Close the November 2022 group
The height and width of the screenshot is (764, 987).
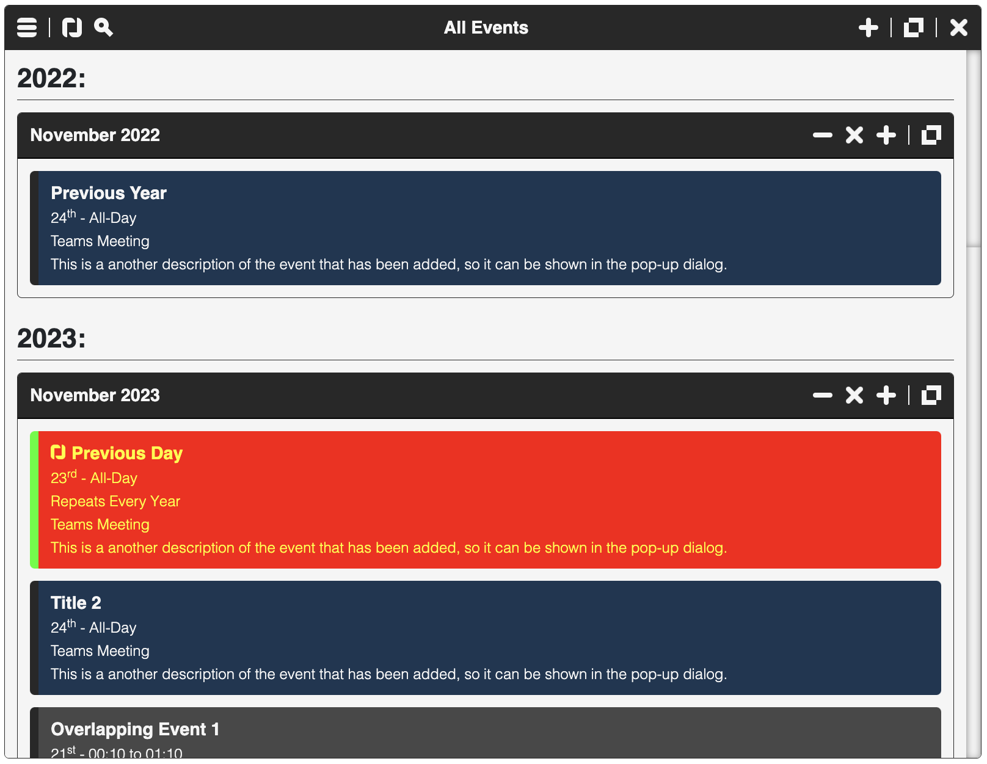pos(854,135)
